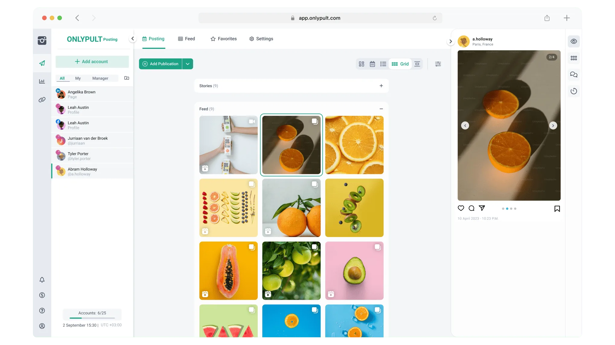Click the Accounts 6/25 progress bar
This screenshot has width=615, height=345.
[x=92, y=318]
